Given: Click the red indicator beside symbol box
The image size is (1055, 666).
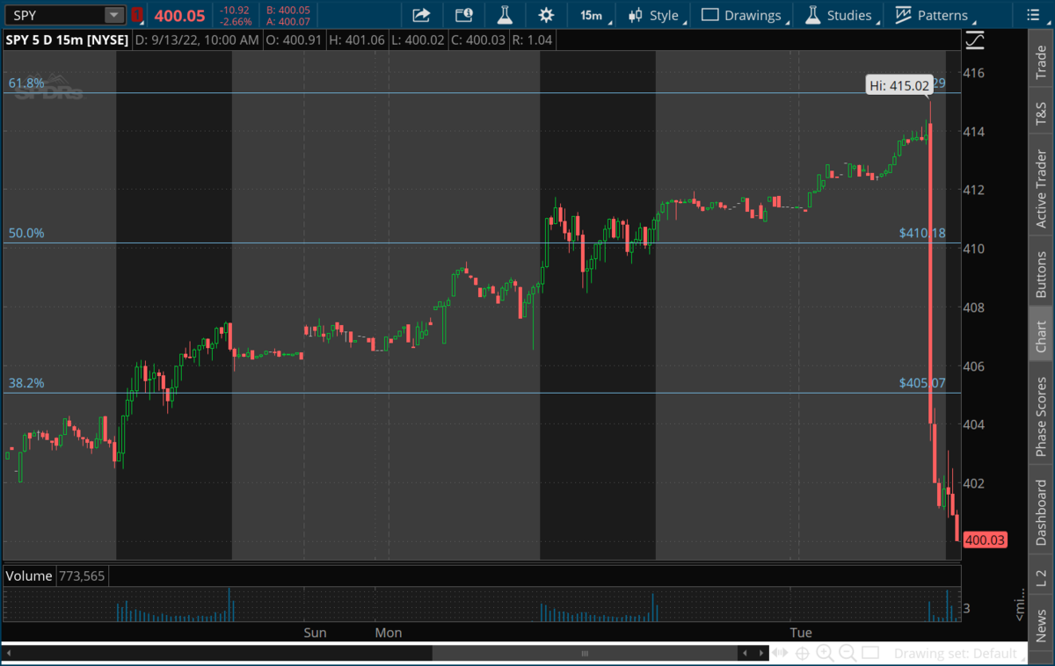Looking at the screenshot, I should point(137,15).
